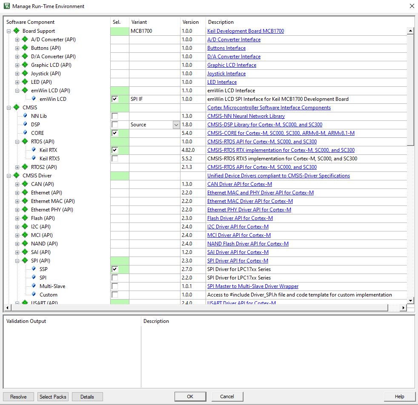Viewport: 418px width, 405px height.
Task: Click the Board Support green diamond icon
Action: point(17,31)
